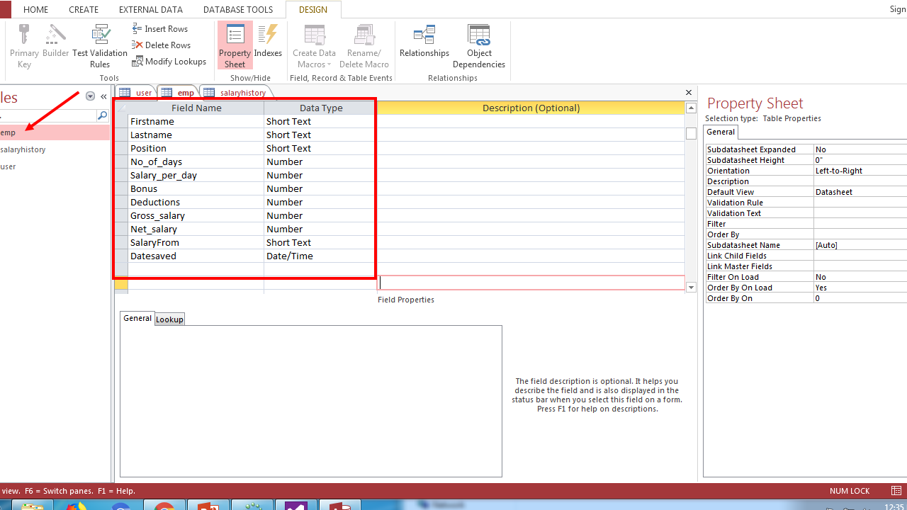Select the Primary Key tool

[24, 44]
